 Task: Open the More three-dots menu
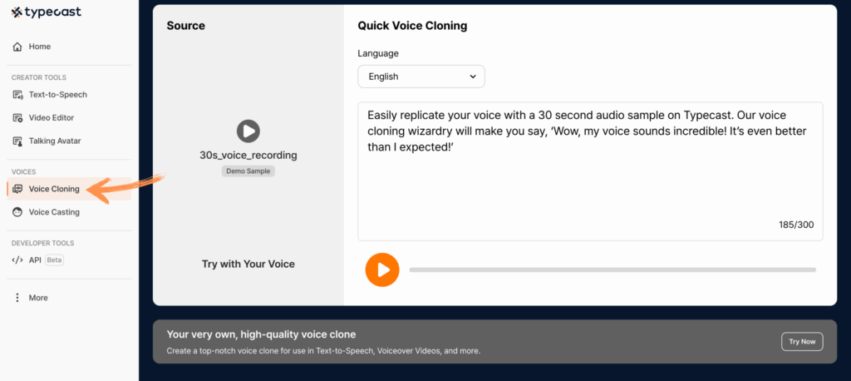click(x=17, y=298)
